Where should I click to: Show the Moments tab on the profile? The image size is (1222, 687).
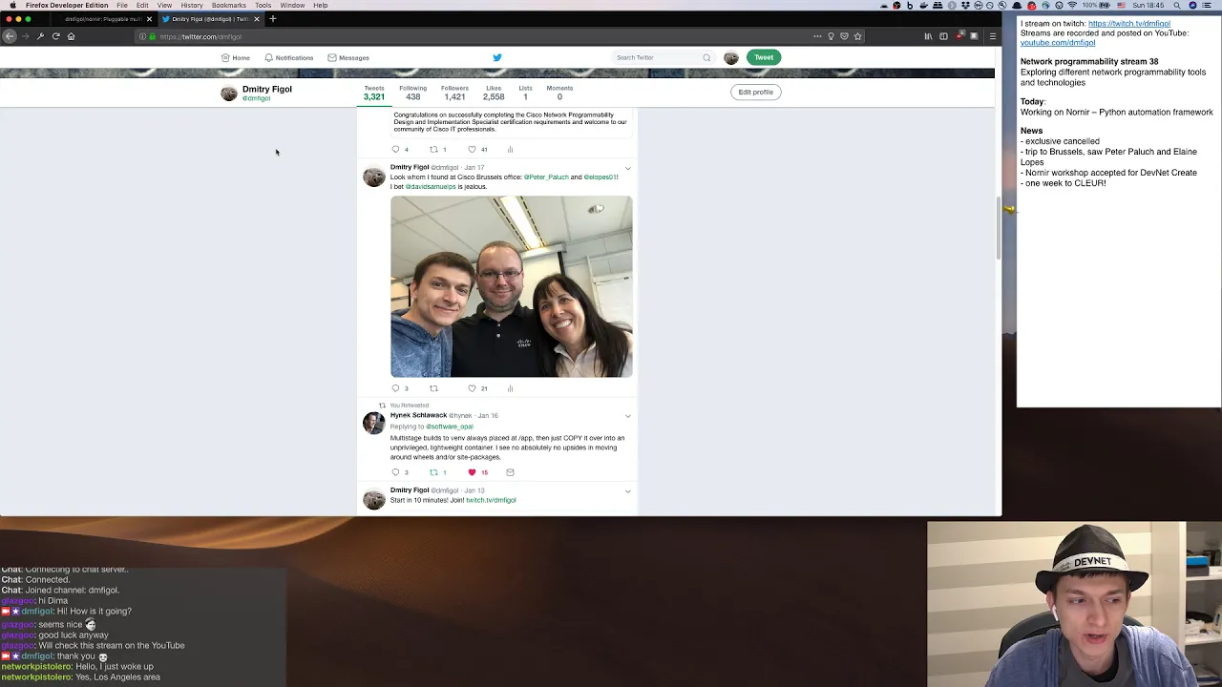(559, 93)
